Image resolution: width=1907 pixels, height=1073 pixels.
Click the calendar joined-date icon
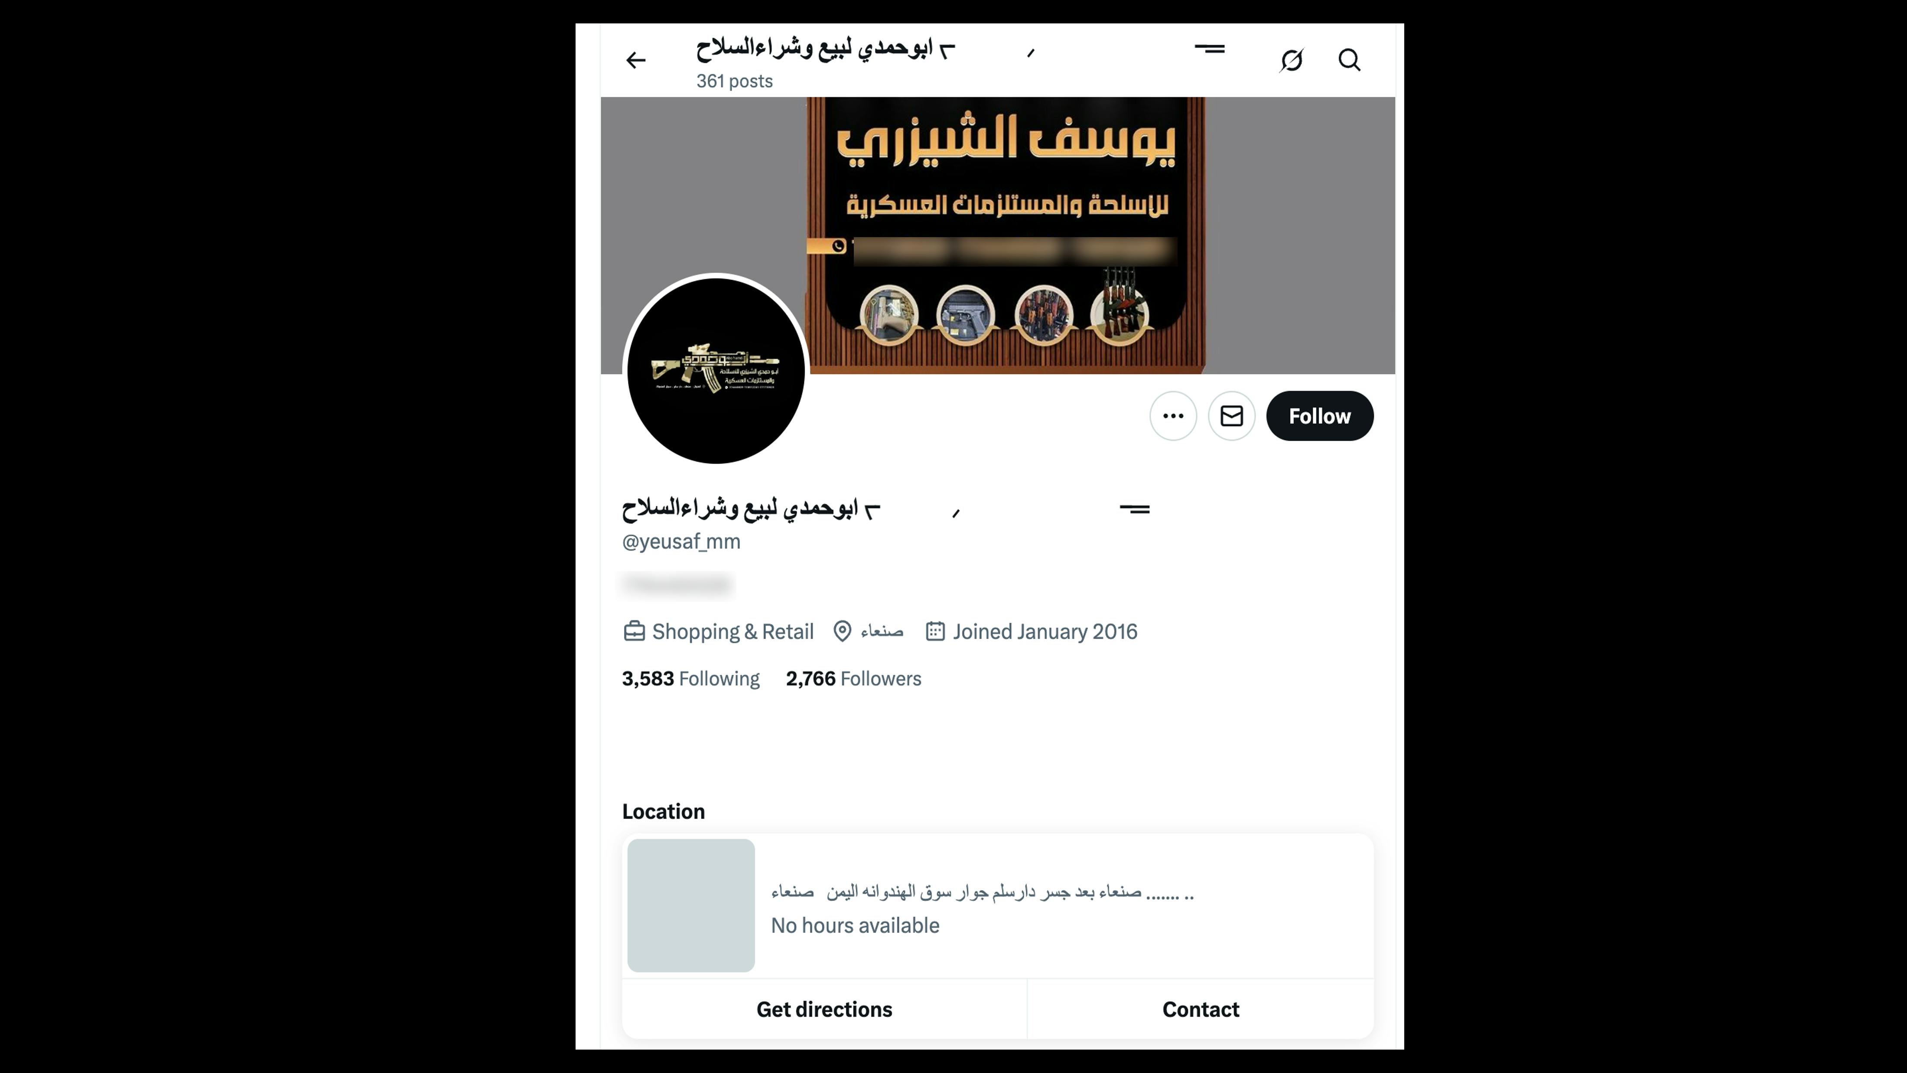[x=935, y=632]
